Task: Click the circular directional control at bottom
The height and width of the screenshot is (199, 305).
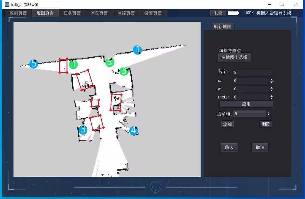Action: click(x=156, y=186)
